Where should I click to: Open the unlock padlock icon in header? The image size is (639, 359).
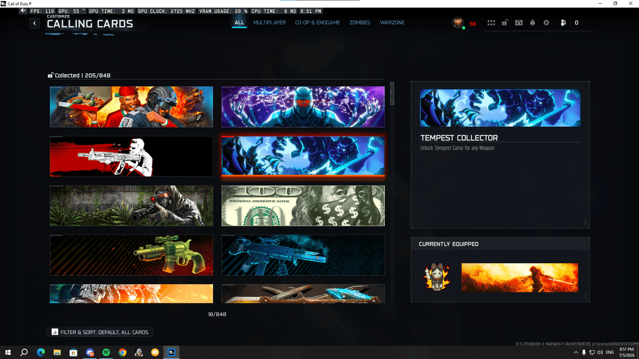pos(505,23)
